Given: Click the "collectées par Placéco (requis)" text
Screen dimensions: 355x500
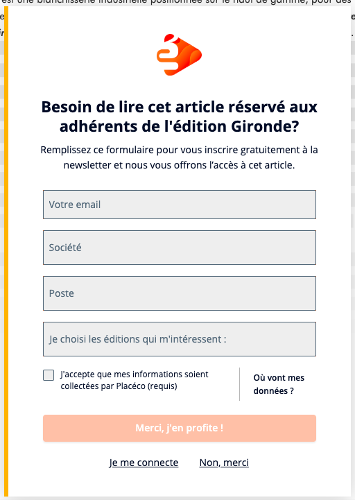Looking at the screenshot, I should pyautogui.click(x=119, y=386).
